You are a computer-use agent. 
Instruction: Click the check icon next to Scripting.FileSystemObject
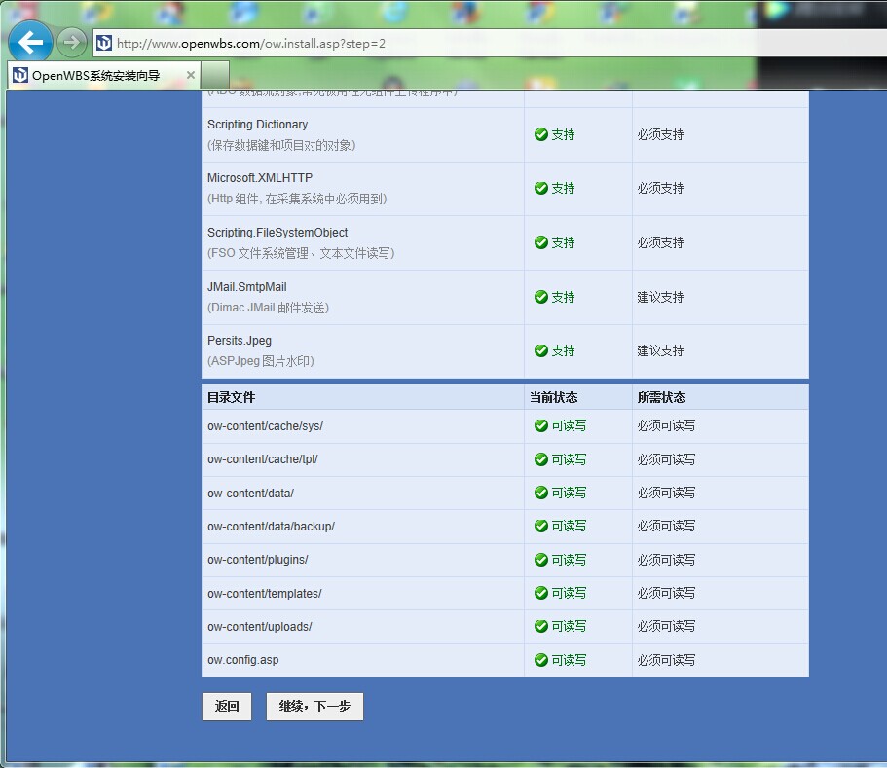point(541,242)
